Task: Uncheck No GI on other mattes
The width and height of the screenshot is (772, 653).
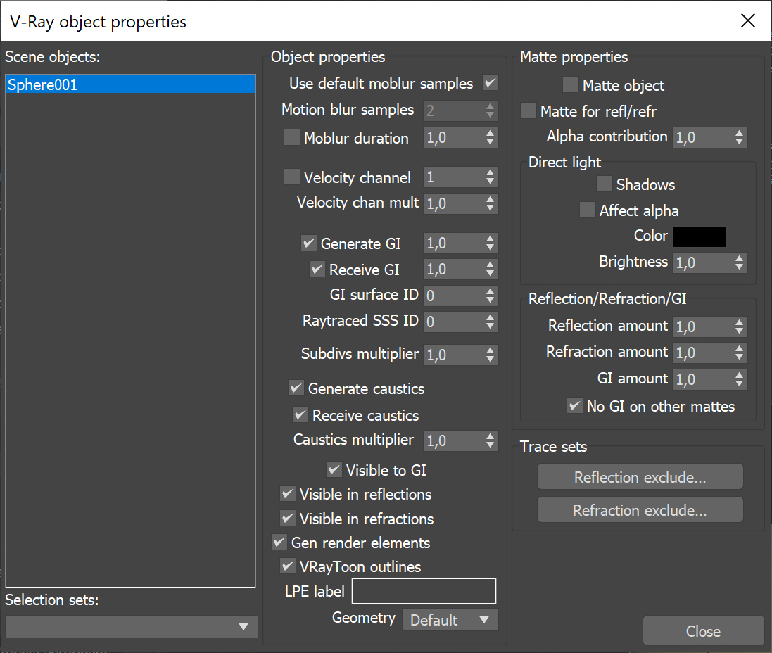Action: pyautogui.click(x=575, y=406)
